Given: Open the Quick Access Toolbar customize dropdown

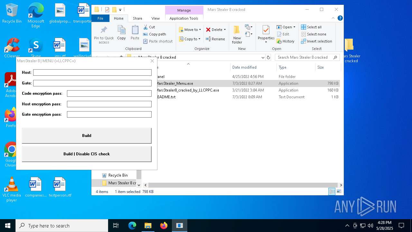Looking at the screenshot, I should click(120, 10).
